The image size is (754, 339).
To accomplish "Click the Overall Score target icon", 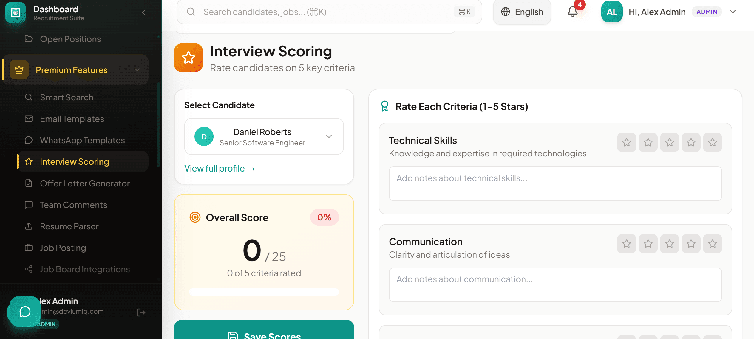I will point(195,217).
